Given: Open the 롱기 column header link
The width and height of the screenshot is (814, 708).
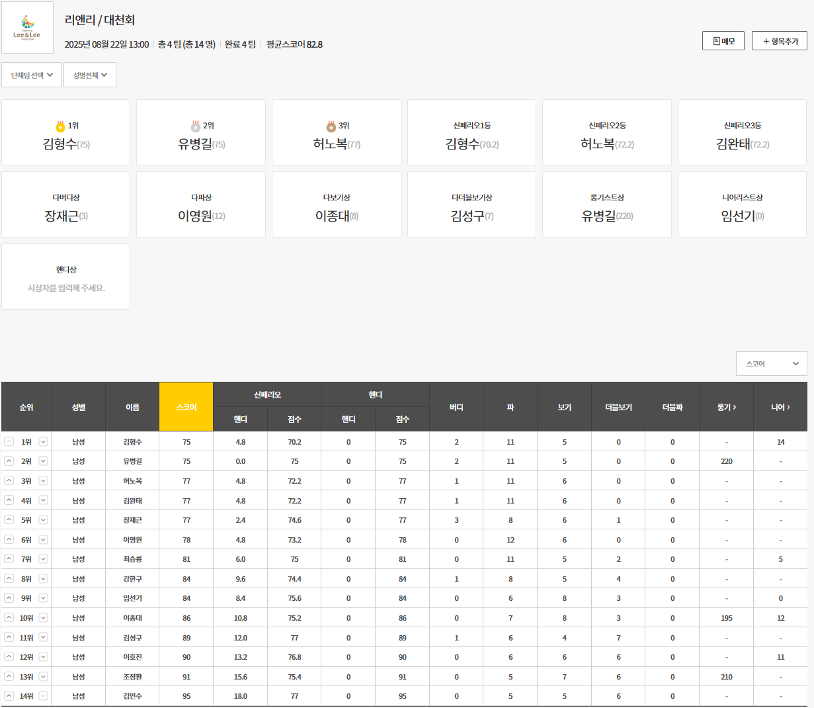Looking at the screenshot, I should [726, 407].
